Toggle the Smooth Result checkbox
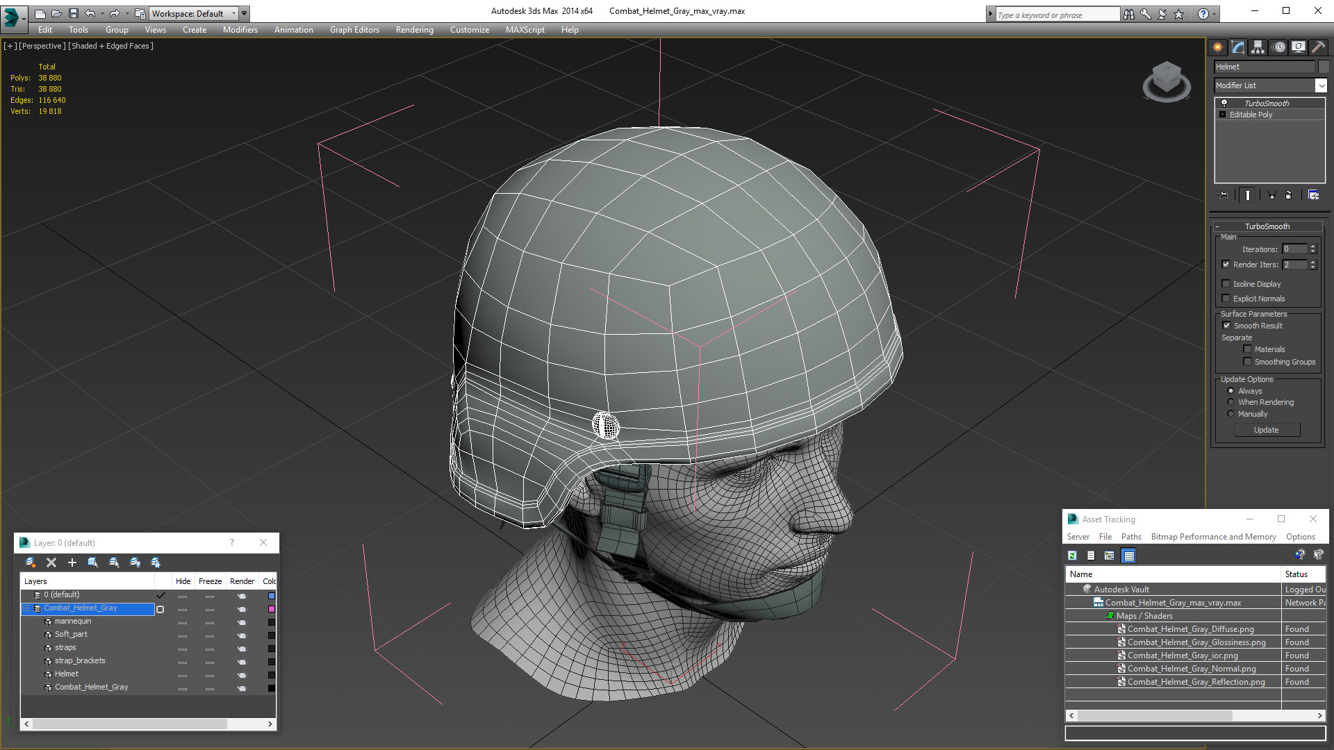1334x750 pixels. click(x=1226, y=326)
